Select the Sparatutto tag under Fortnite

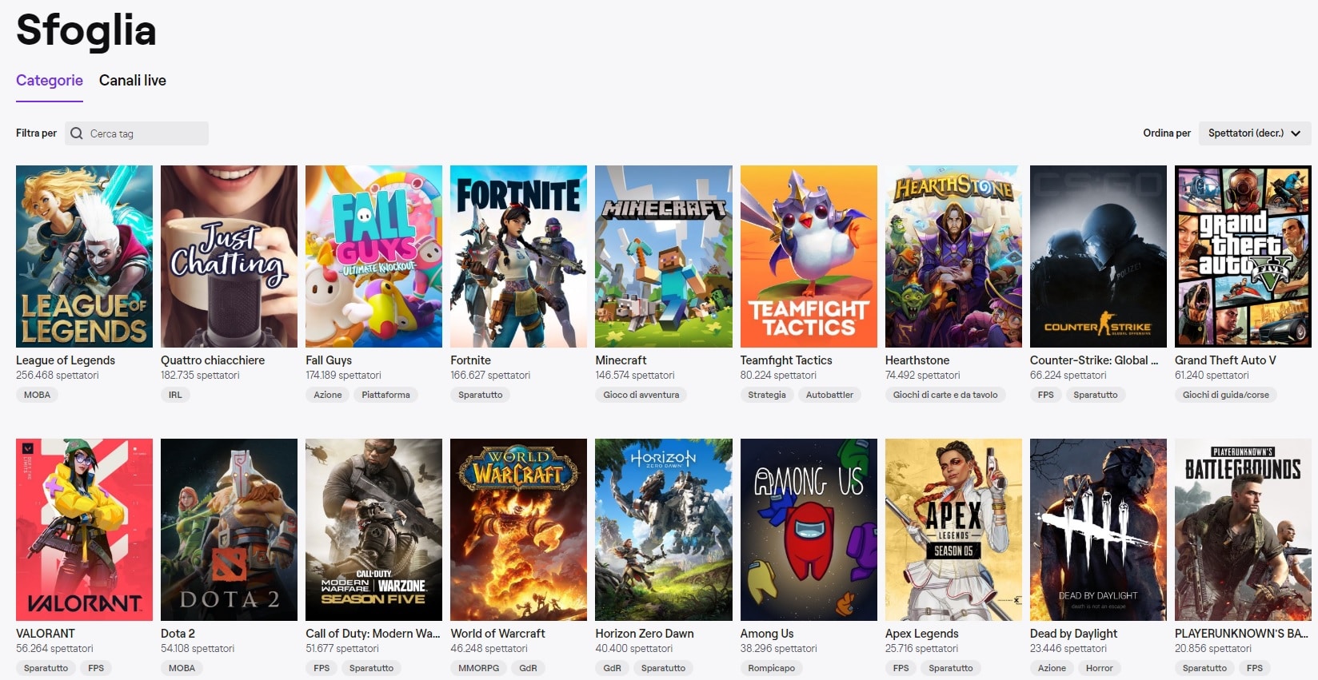tap(481, 395)
